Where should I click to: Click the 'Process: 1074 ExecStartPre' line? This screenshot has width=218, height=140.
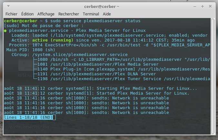click(x=109, y=45)
